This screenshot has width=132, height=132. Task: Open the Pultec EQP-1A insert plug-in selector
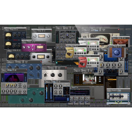tap(10, 63)
